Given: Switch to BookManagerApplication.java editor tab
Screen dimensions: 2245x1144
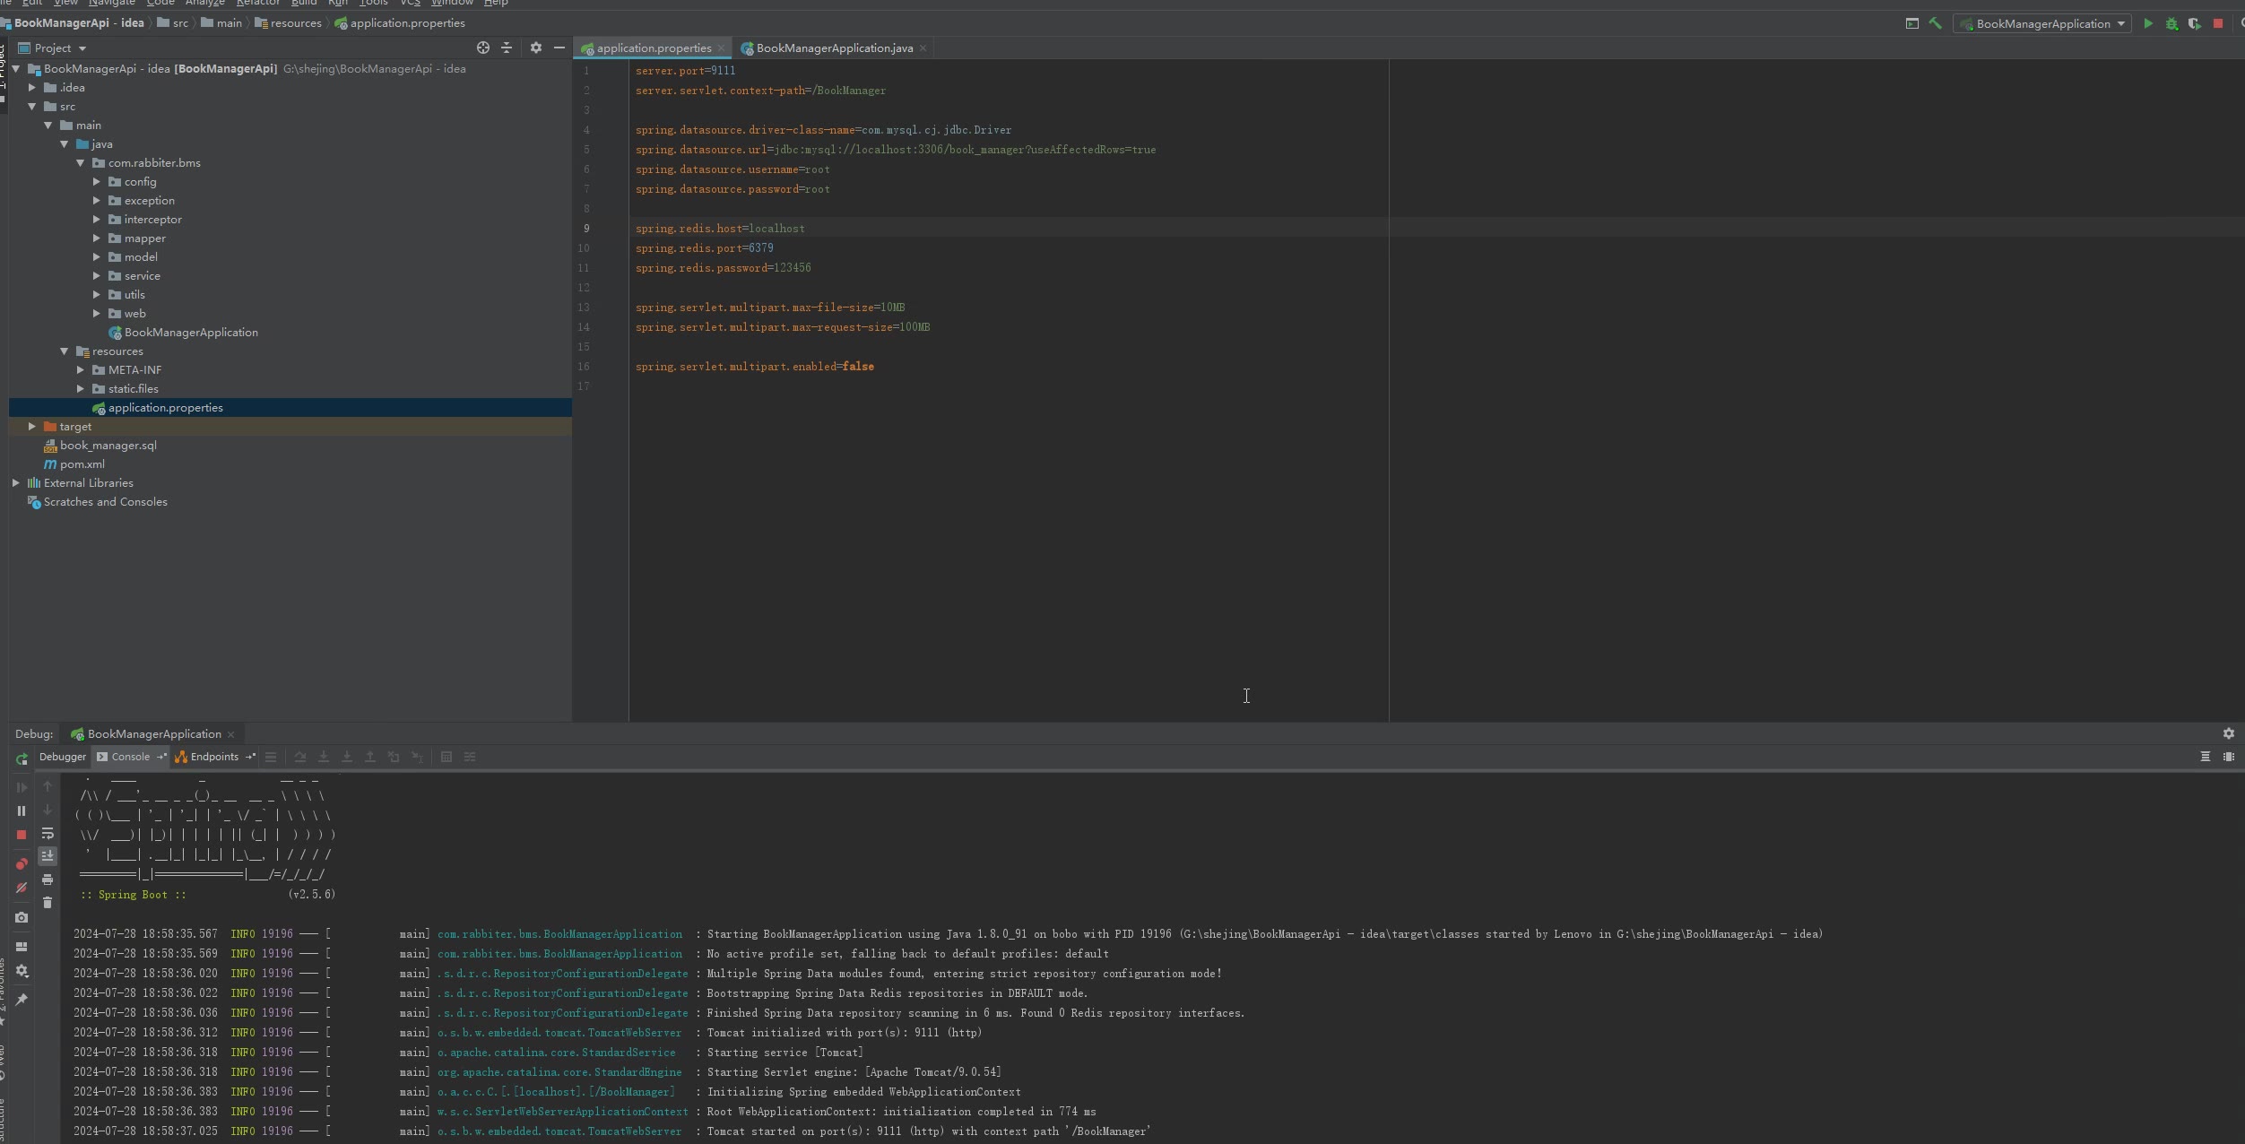Looking at the screenshot, I should click(x=834, y=48).
